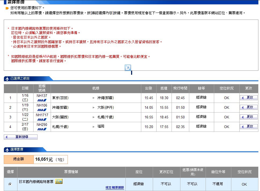Click the total amount 16,051元 value
The width and height of the screenshot is (260, 191).
point(44,159)
